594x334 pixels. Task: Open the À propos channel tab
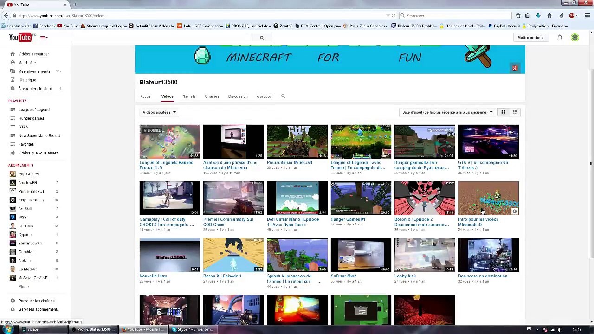point(264,96)
